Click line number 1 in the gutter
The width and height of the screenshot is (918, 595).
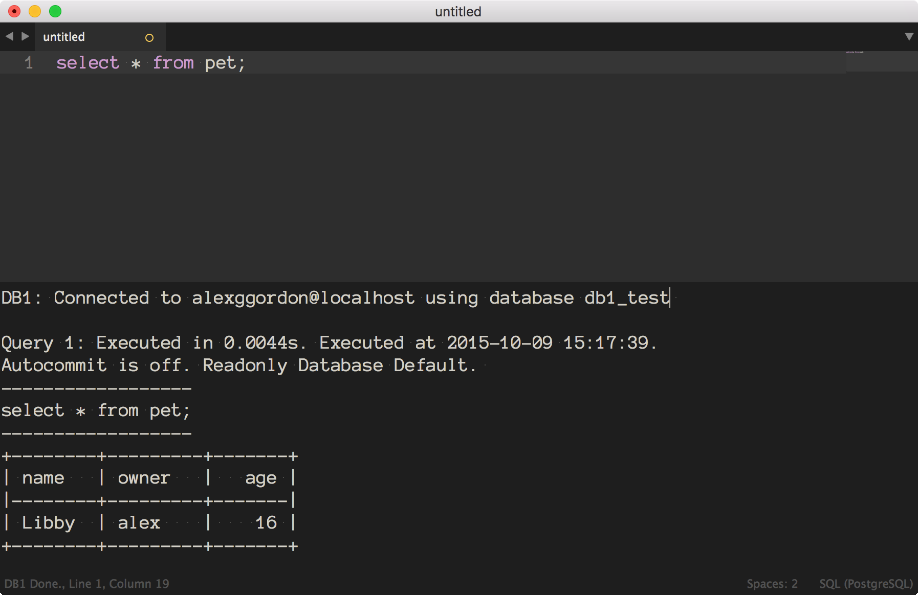coord(29,63)
